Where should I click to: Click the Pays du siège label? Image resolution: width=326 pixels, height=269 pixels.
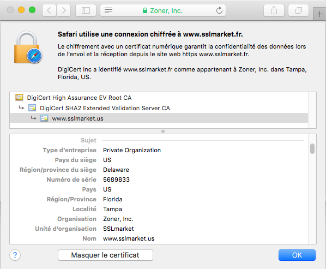point(75,160)
